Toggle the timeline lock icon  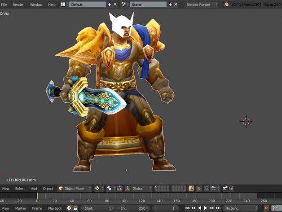[x=75, y=208]
